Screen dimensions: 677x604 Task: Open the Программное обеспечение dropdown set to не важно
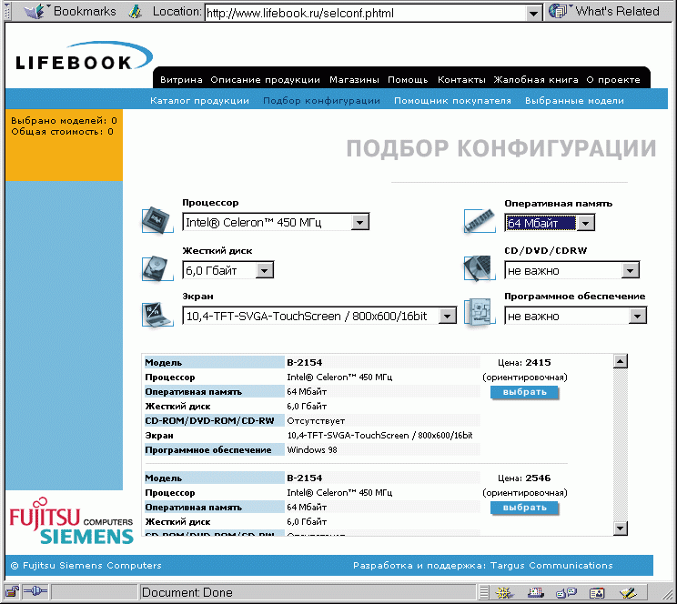(575, 317)
